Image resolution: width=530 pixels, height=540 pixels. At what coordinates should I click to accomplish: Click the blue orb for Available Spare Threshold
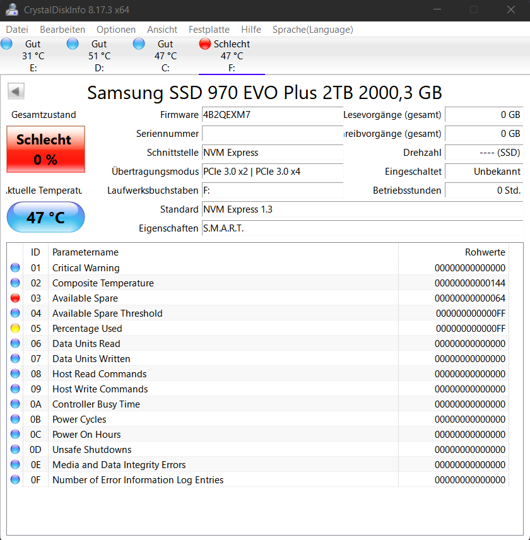[x=15, y=313]
